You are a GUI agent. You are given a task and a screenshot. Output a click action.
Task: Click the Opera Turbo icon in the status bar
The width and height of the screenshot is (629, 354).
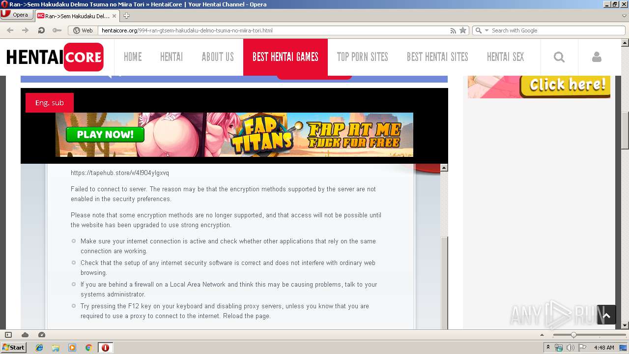pos(42,335)
